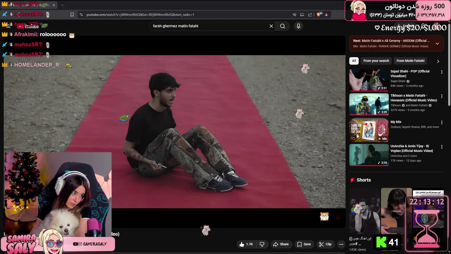Share the video via Share button
Viewport: 451px width, 254px height.
[x=281, y=244]
